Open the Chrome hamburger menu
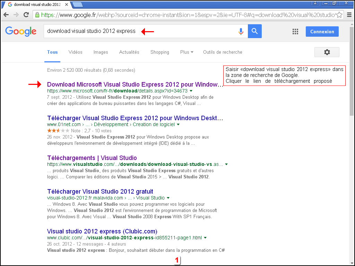This screenshot has height=266, width=355. pyautogui.click(x=349, y=15)
